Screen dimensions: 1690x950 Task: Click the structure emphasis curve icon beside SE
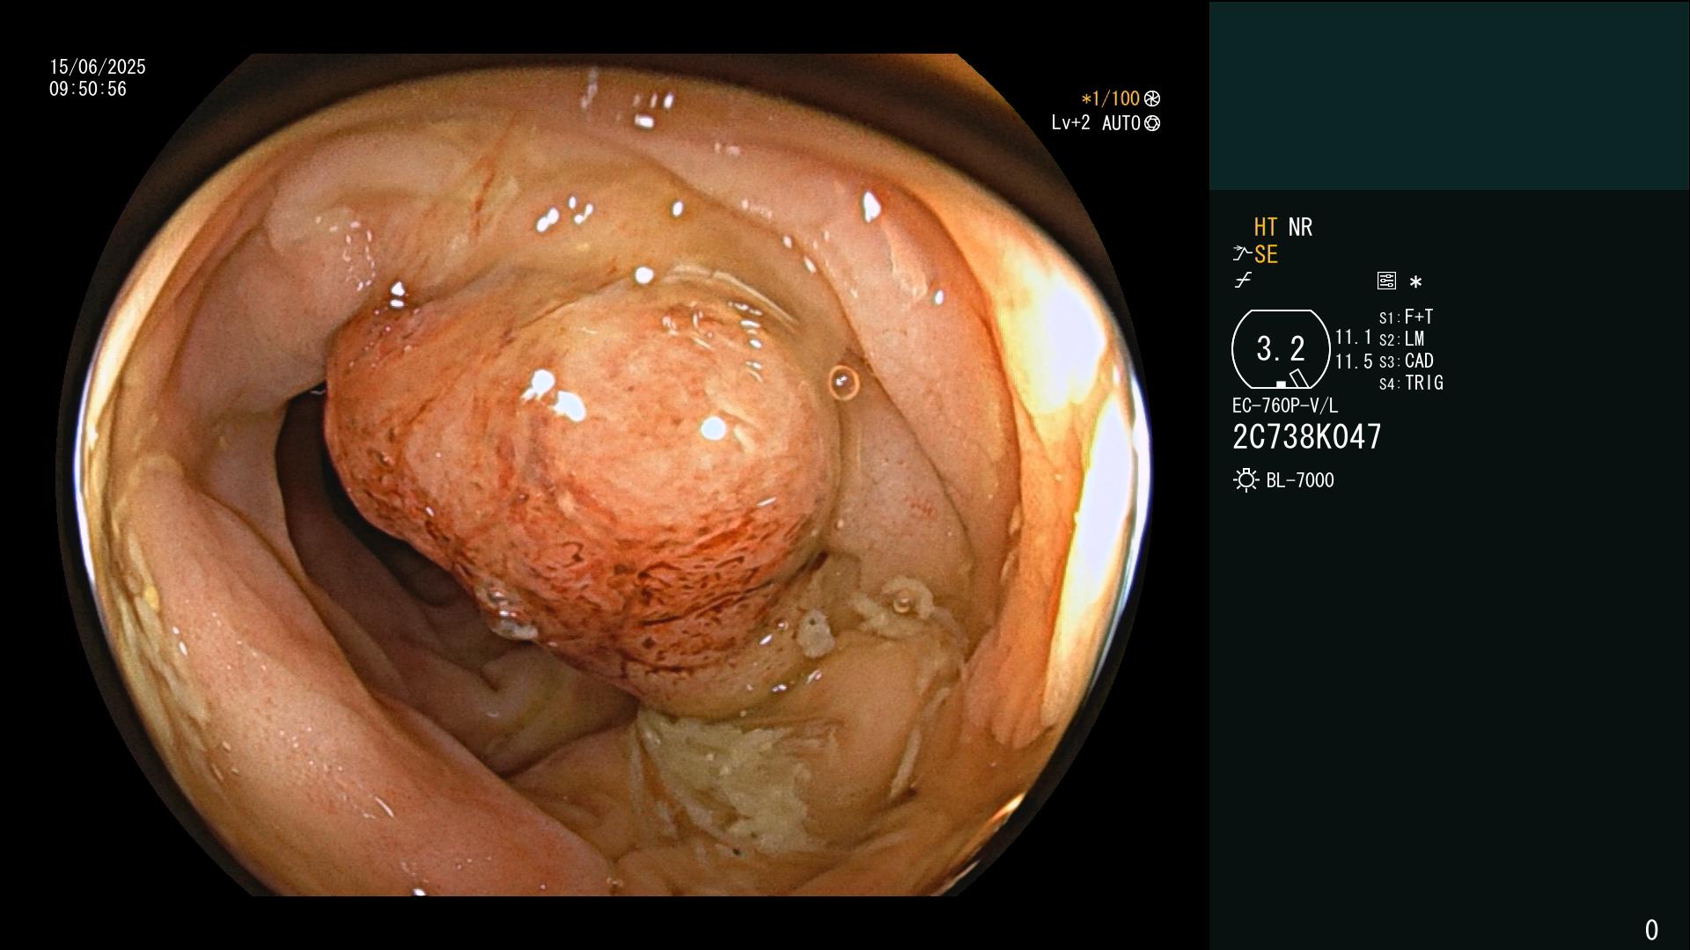1242,254
